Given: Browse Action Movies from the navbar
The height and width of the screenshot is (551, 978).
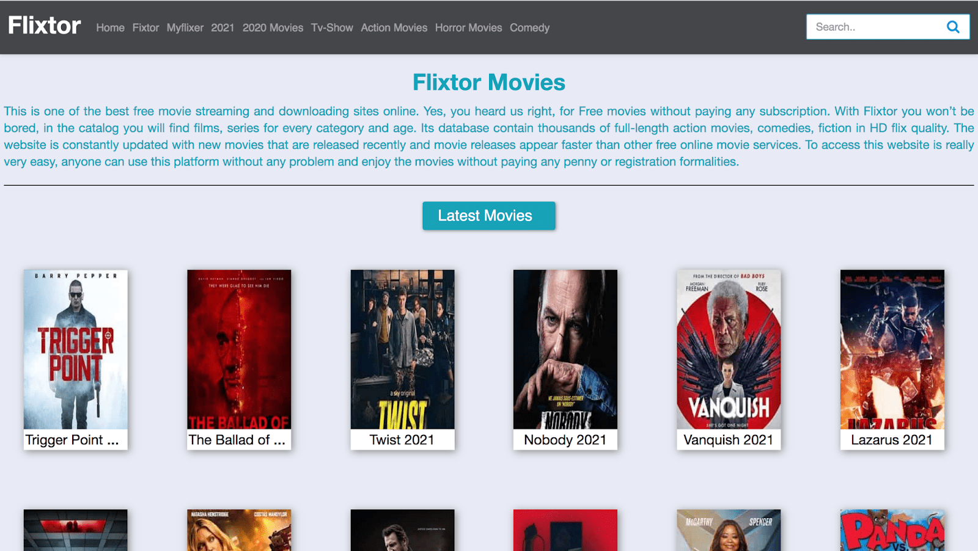Looking at the screenshot, I should [x=394, y=27].
